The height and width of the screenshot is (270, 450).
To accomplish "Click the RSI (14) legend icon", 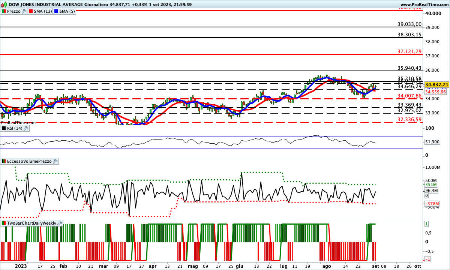I will [x=4, y=128].
